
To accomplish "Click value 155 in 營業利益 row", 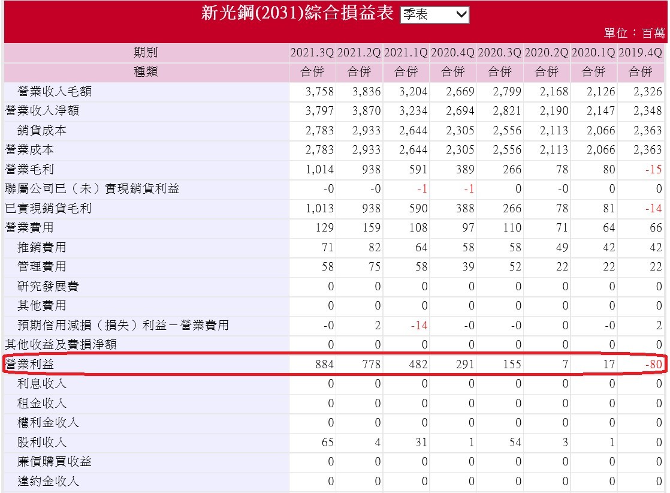I will [512, 364].
